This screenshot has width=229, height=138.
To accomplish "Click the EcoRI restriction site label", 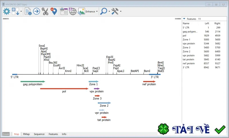I will coord(57,66).
